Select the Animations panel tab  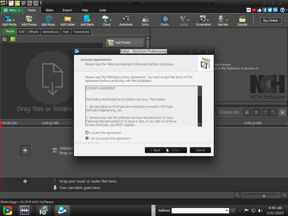click(51, 32)
